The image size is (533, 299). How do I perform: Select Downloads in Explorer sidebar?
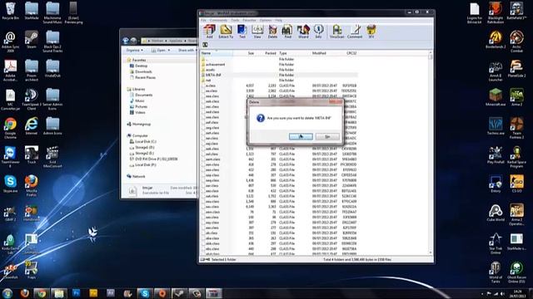click(x=141, y=71)
